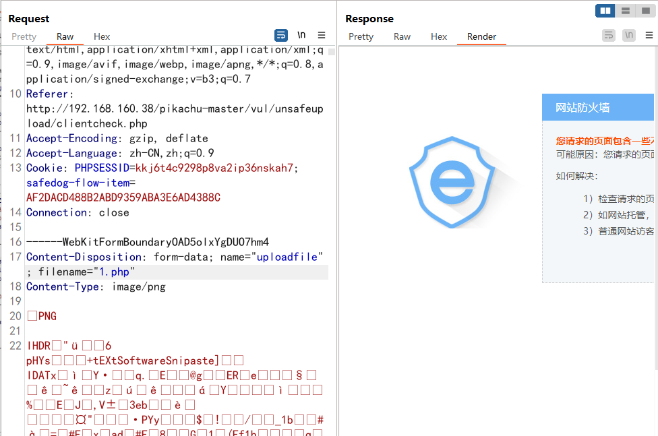Toggle word wrap in Request panel
The height and width of the screenshot is (436, 658).
point(281,35)
